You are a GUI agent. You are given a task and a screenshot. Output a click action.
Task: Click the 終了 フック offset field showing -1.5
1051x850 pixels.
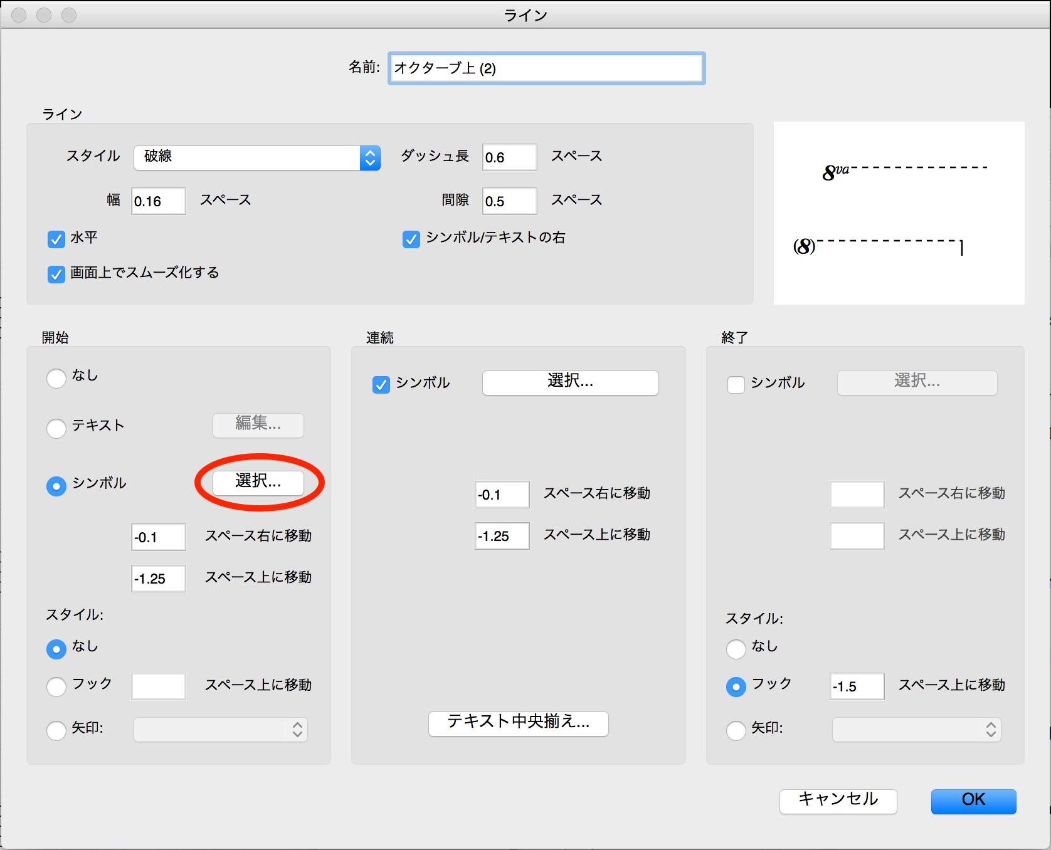point(857,686)
